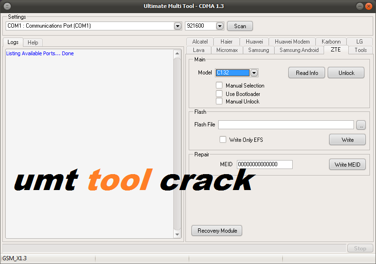Click the MEID input field
Image resolution: width=376 pixels, height=264 pixels.
coord(265,164)
